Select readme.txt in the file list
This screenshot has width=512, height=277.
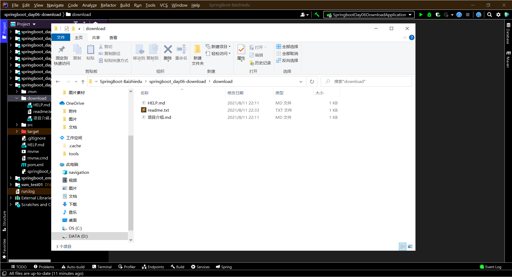click(x=158, y=110)
